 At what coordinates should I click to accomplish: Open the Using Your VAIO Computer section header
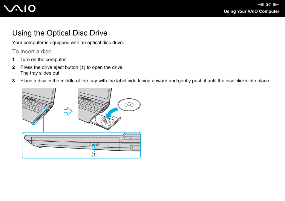coord(252,11)
